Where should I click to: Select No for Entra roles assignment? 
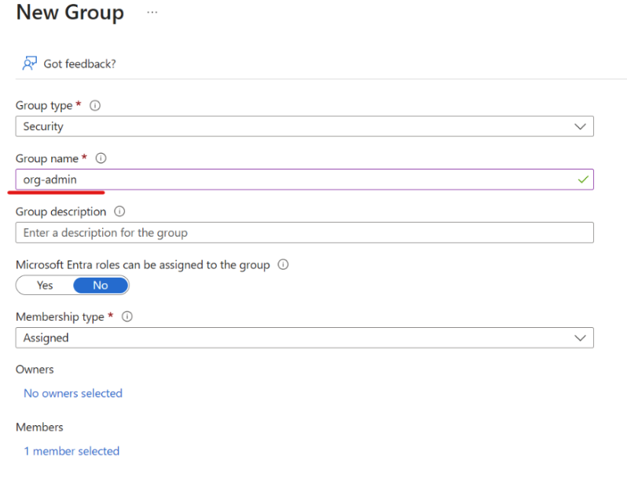pyautogui.click(x=101, y=286)
